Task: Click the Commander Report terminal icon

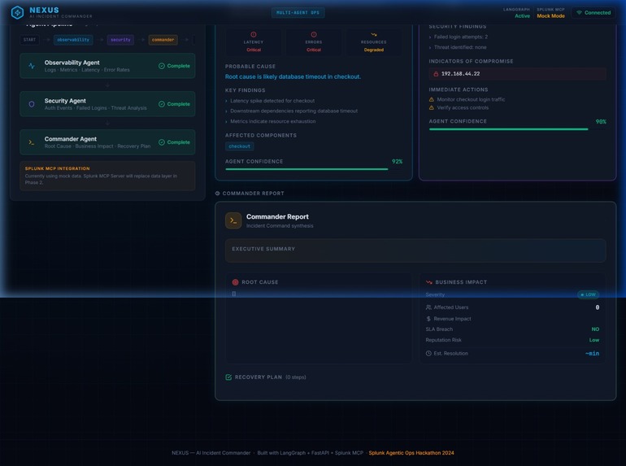Action: coord(233,220)
